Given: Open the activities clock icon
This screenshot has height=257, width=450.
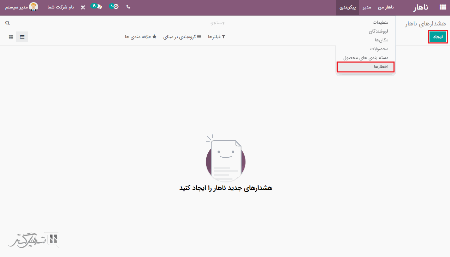Looking at the screenshot, I should pyautogui.click(x=116, y=7).
